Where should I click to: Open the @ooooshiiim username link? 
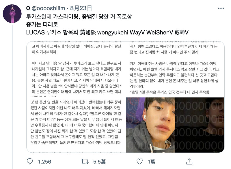48,8
